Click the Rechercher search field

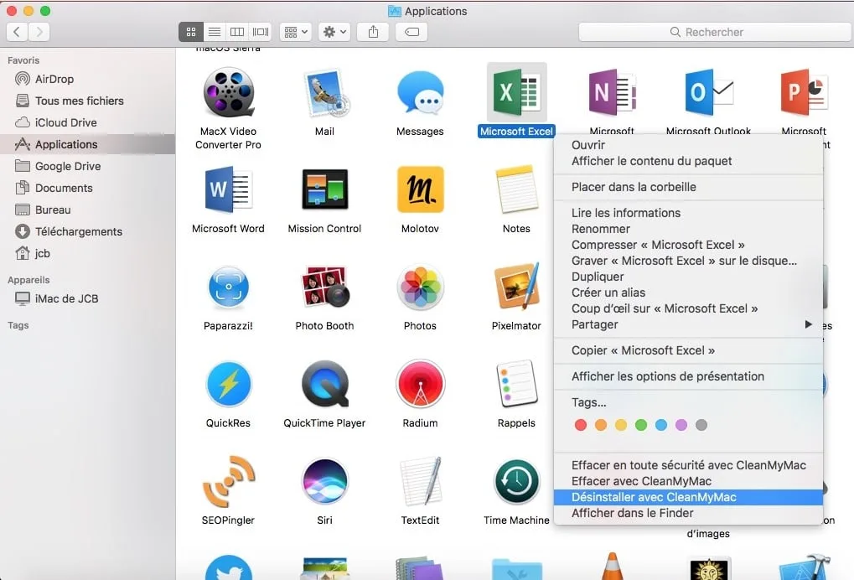tap(715, 32)
